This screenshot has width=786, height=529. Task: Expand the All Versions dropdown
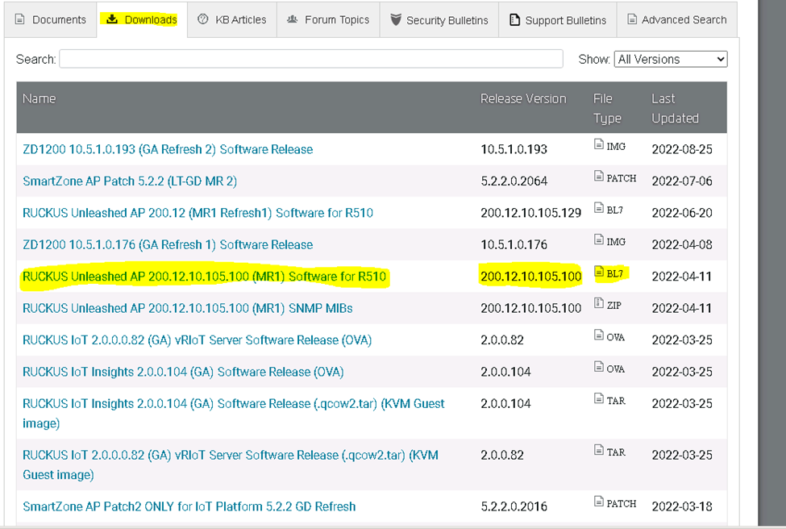[671, 59]
